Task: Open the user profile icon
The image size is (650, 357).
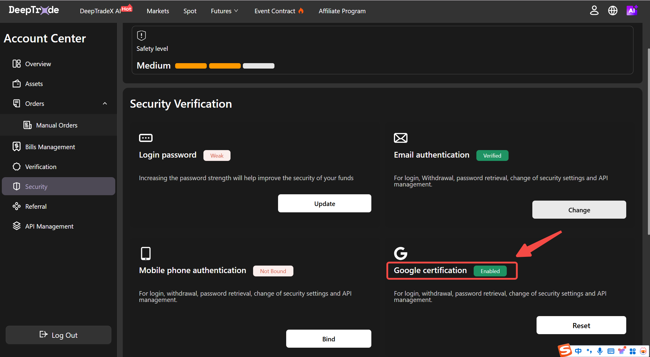Action: click(x=594, y=11)
